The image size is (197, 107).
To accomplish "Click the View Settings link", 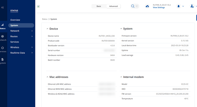I will pos(159,7).
